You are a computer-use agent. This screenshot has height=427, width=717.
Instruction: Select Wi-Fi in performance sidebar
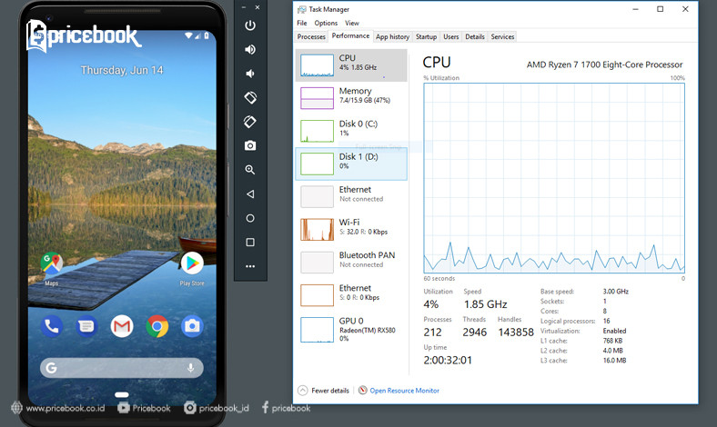(x=351, y=229)
